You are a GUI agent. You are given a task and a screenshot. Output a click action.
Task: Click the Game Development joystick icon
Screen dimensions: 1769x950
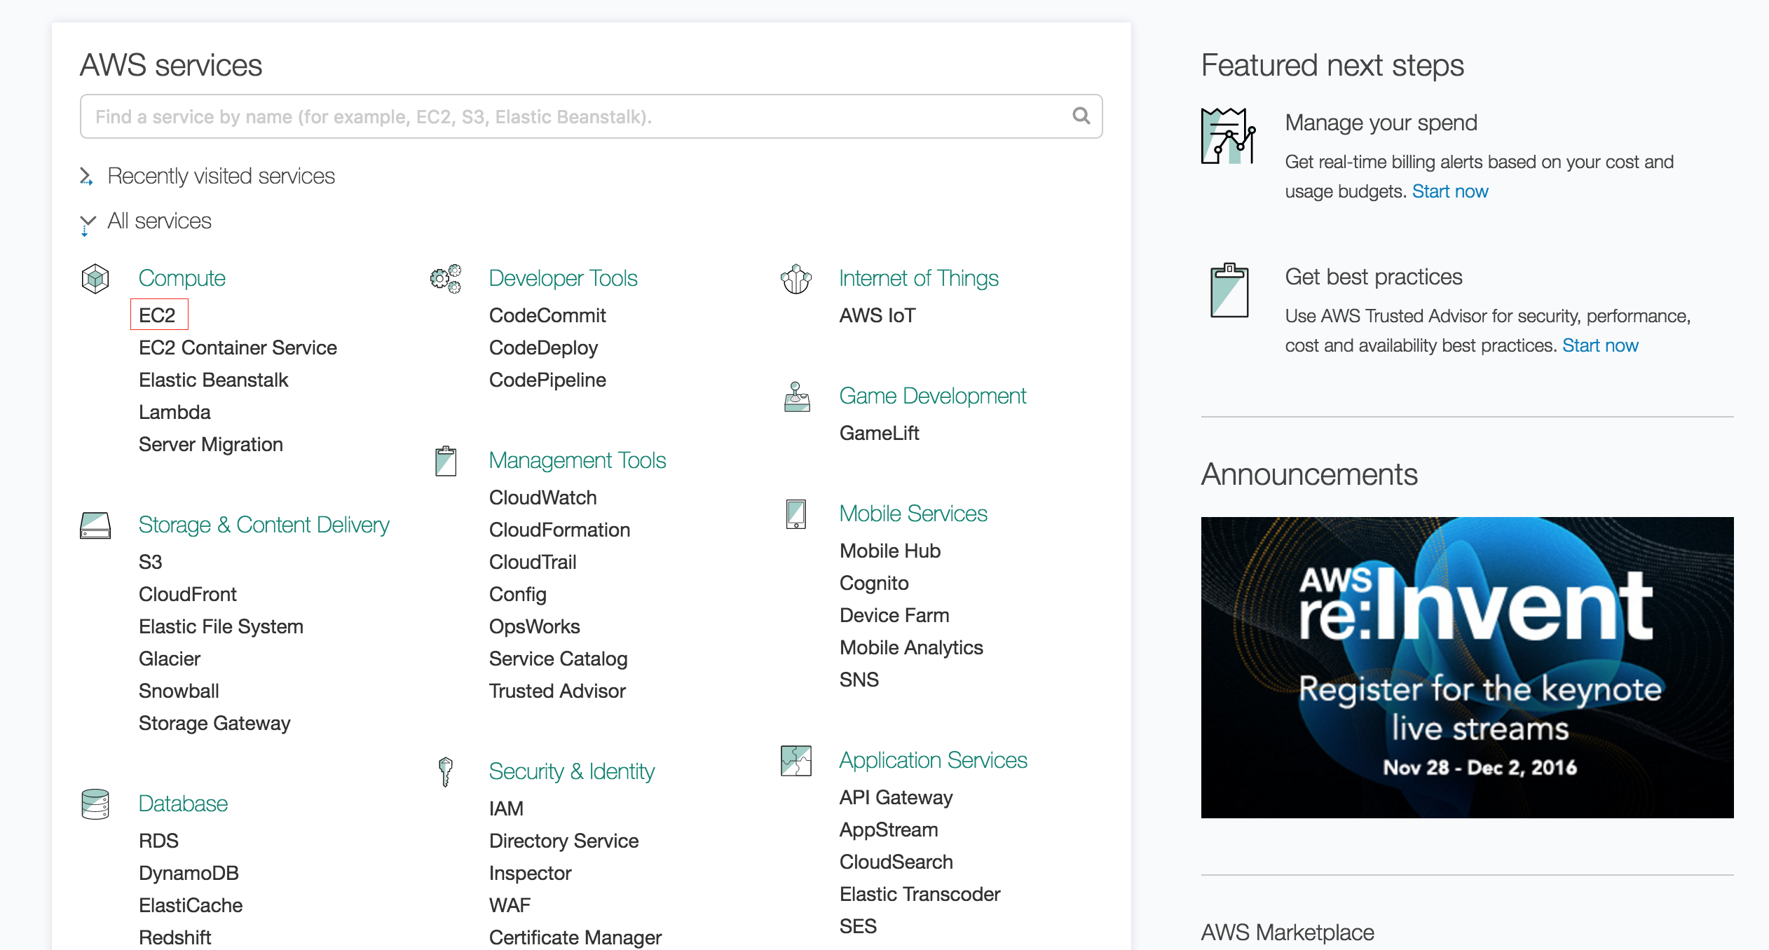pos(797,397)
